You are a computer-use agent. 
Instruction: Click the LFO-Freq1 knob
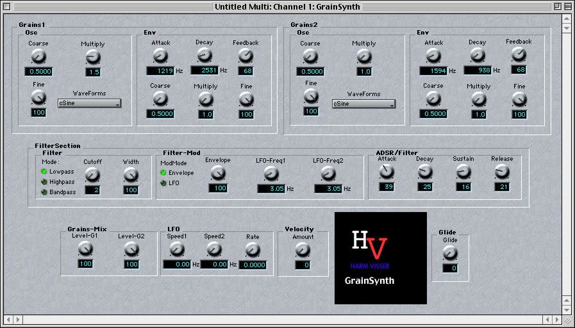[x=271, y=174]
